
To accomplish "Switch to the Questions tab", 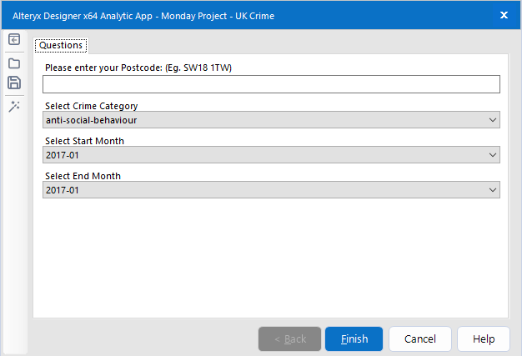I will (x=61, y=45).
